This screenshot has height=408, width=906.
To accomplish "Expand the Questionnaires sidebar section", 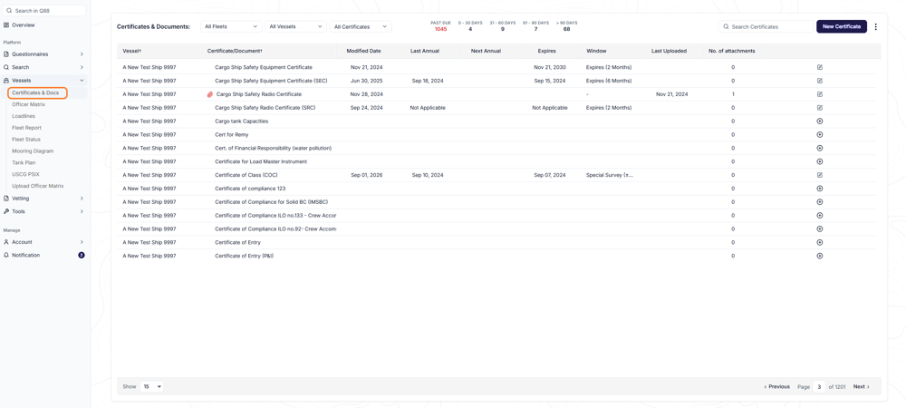I will 43,54.
